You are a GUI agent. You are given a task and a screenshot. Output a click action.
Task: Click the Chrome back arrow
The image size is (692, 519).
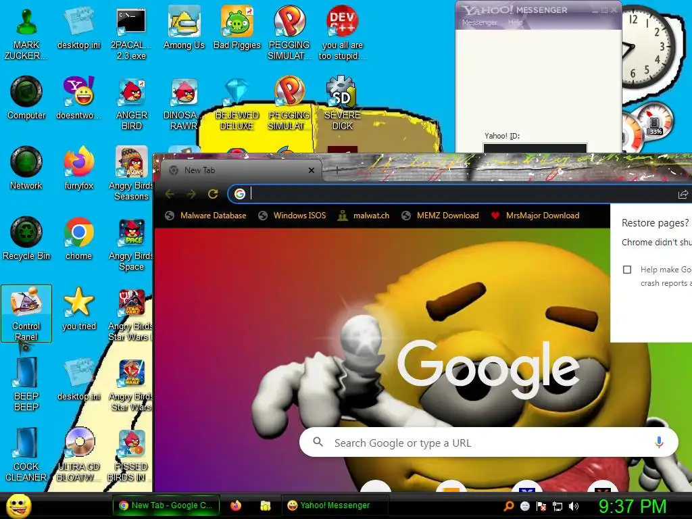pos(170,194)
